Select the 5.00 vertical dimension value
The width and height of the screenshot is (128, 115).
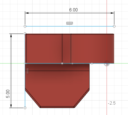[8, 94]
